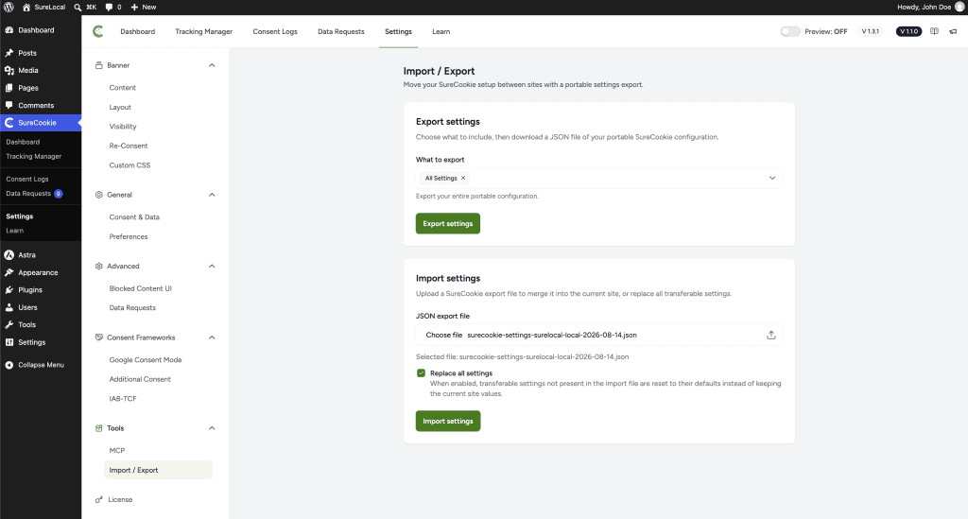This screenshot has height=519, width=968.
Task: Click the WordPress logo icon
Action: click(9, 8)
